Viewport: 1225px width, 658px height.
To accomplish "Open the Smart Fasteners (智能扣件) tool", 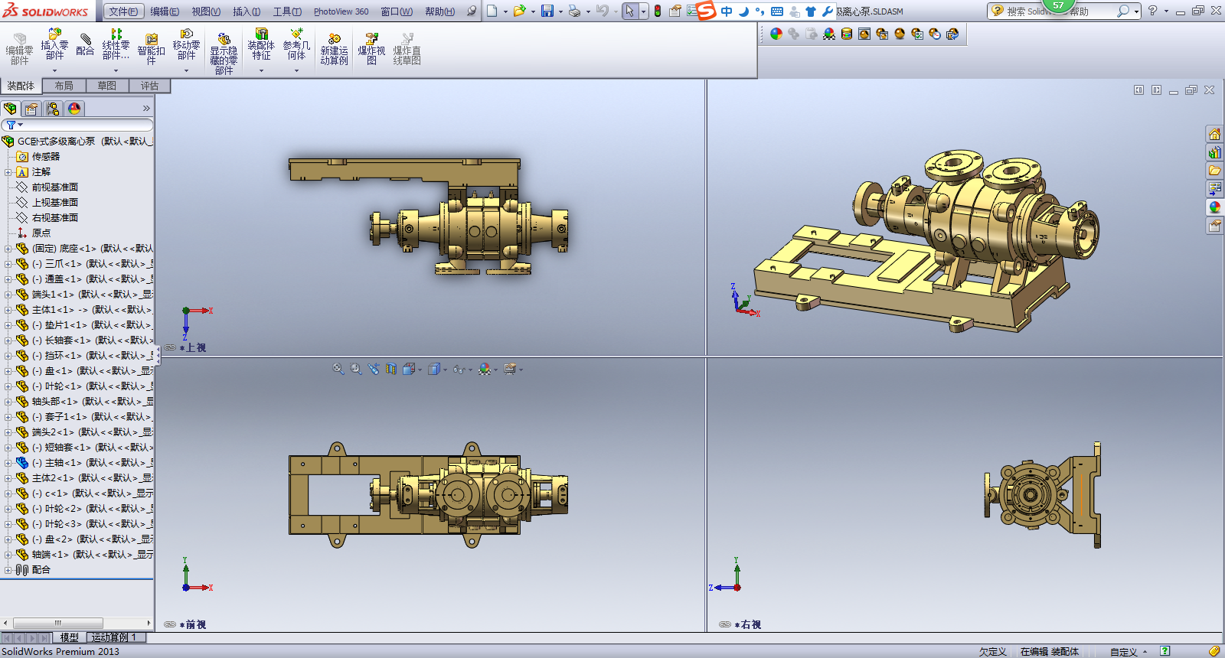I will point(151,48).
